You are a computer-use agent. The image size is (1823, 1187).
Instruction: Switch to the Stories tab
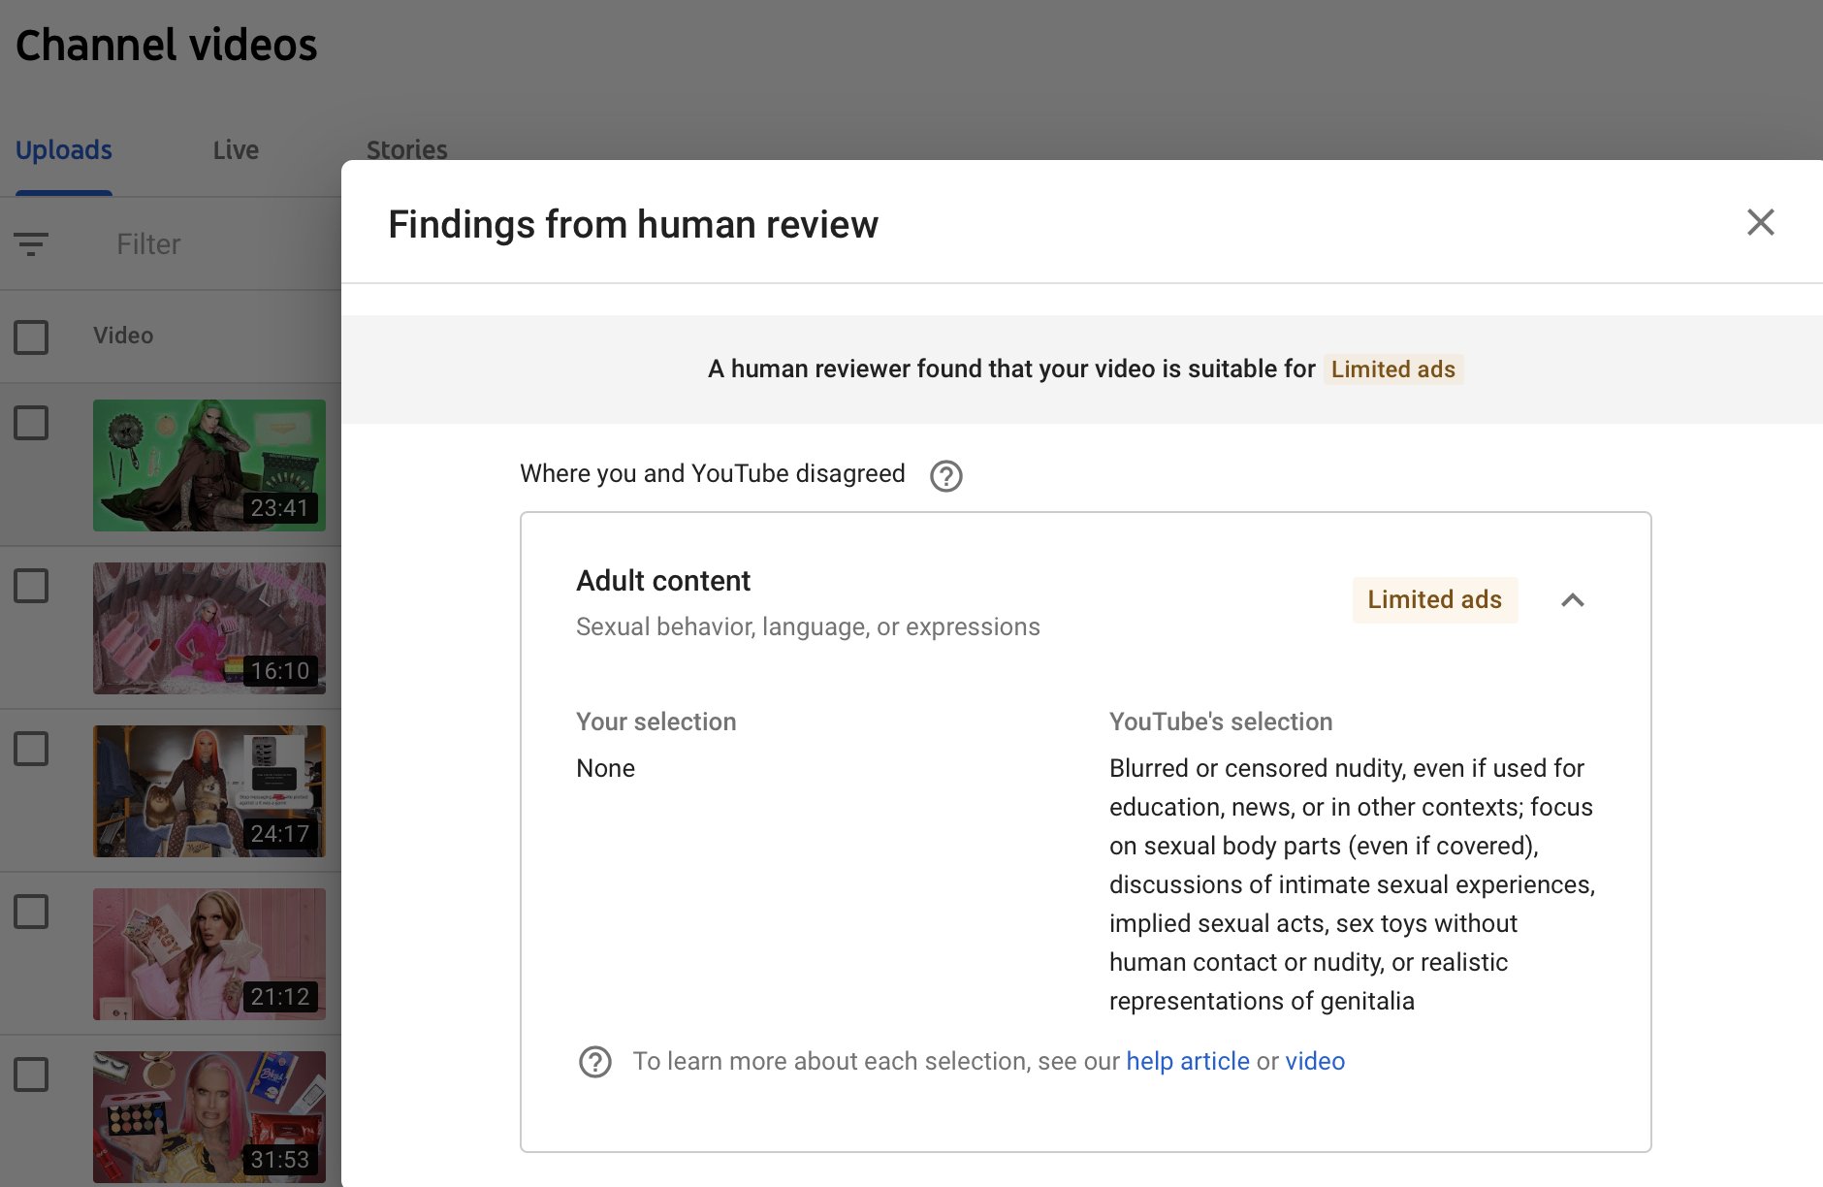pos(406,150)
